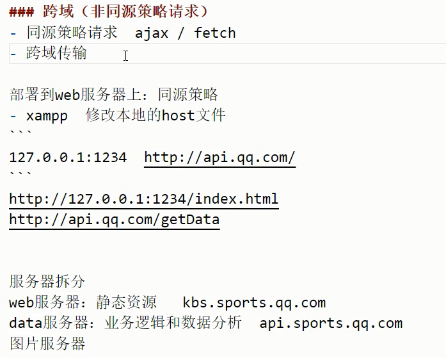Click the word ajax
This screenshot has height=358, width=446.
point(151,33)
